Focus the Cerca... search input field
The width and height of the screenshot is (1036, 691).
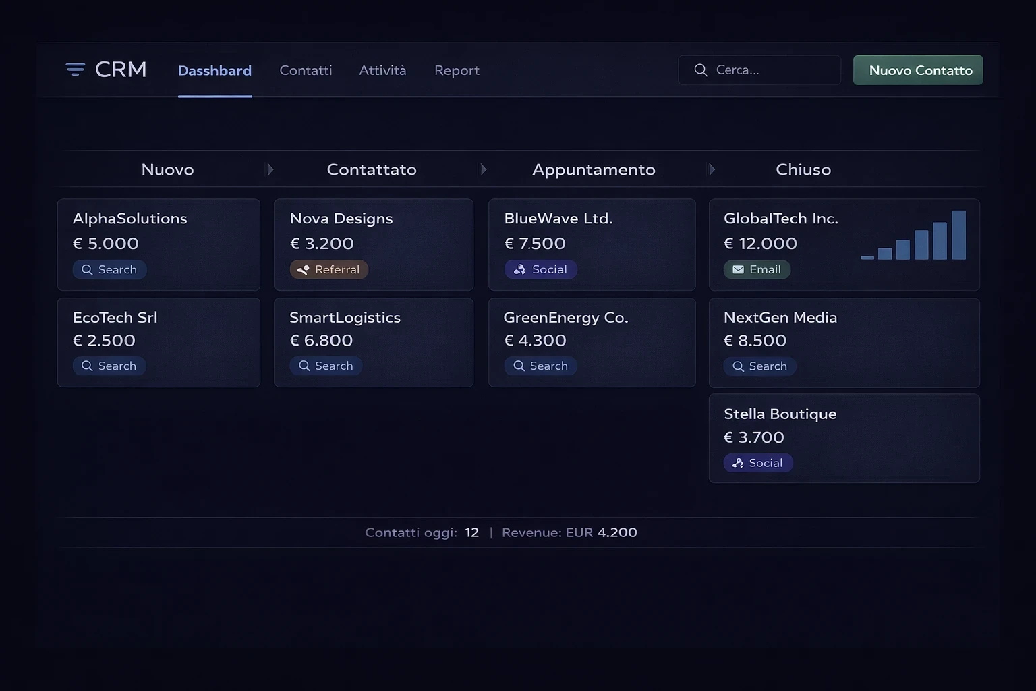759,70
